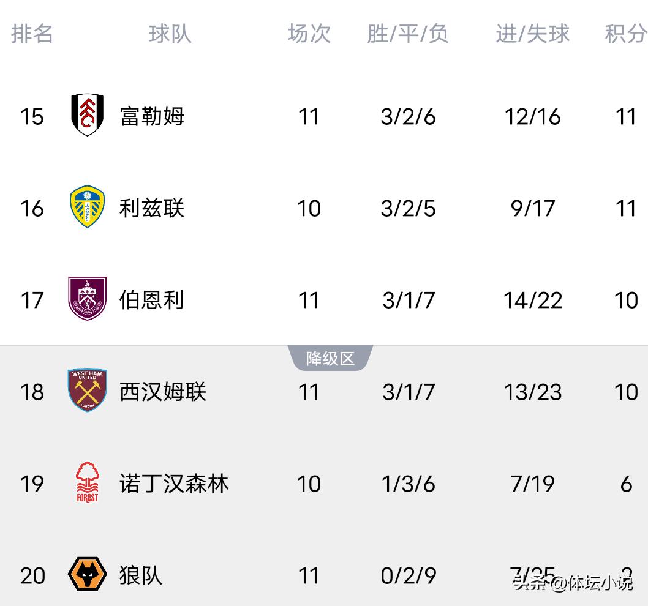Click the Wolves wolf head logo
Viewport: 648px width, 606px height.
click(x=87, y=574)
